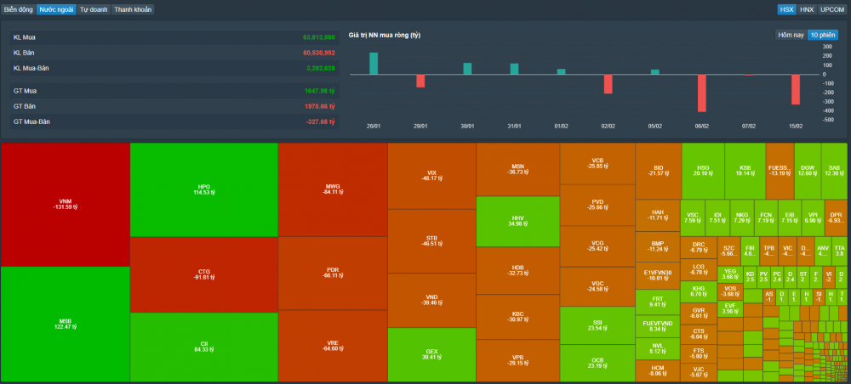
Task: Select the SSI 23.54 tỷ tile
Action: click(597, 325)
